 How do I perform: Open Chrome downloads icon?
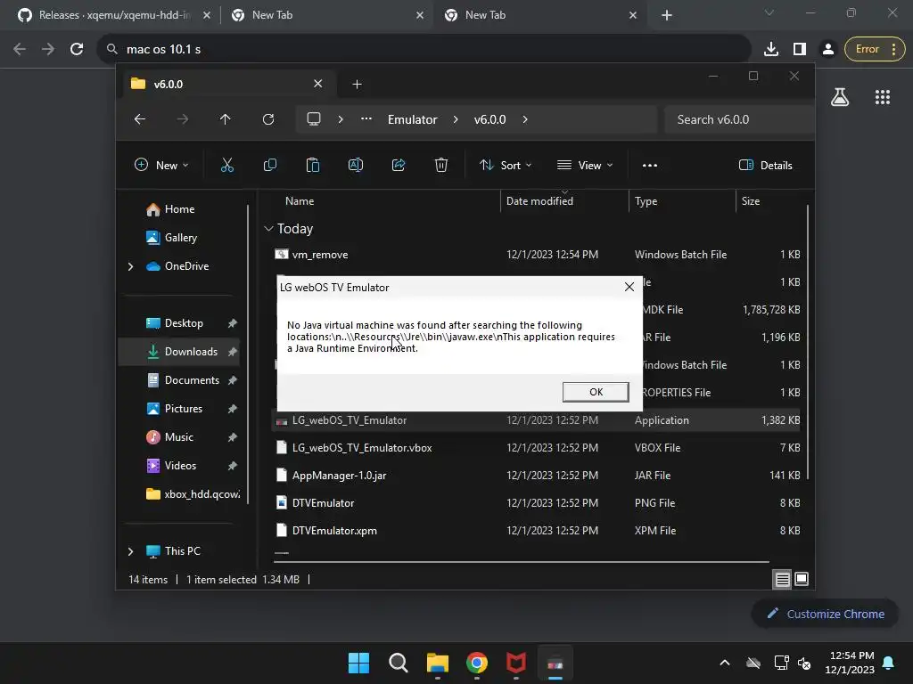point(771,49)
